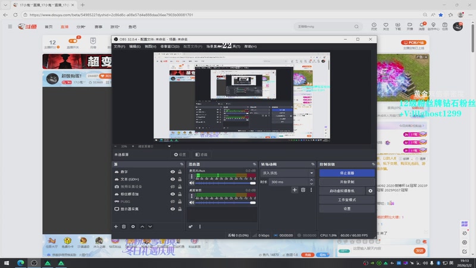Viewport: 476px width, 268px height.
Task: Move selected source up with the up arrow
Action: (142, 226)
